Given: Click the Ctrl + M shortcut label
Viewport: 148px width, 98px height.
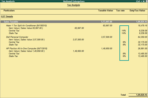Looking at the screenshot, I should (x=140, y=1).
